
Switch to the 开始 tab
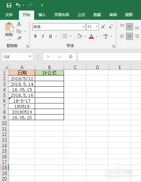pyautogui.click(x=26, y=15)
